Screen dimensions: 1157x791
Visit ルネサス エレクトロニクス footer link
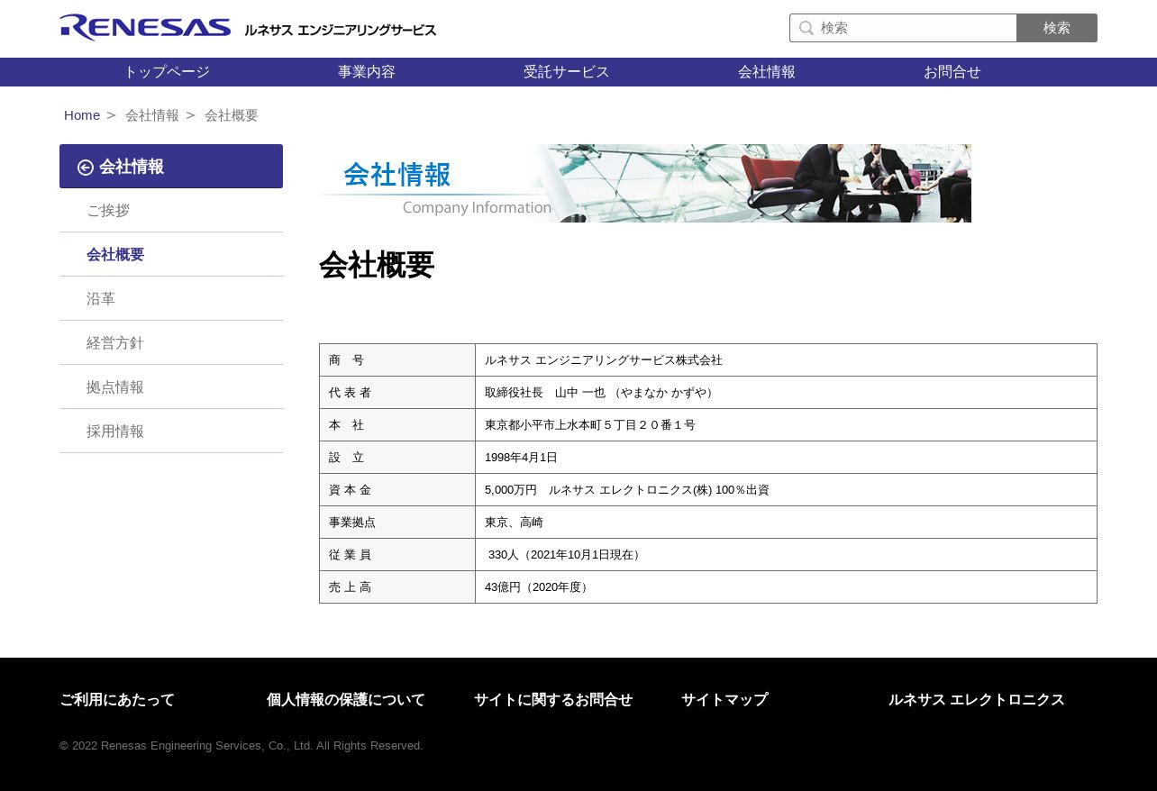pyautogui.click(x=977, y=699)
